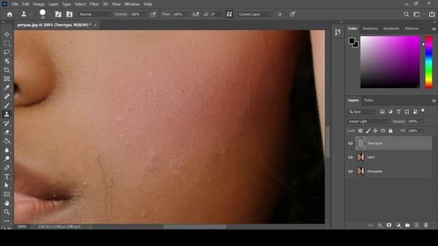This screenshot has height=246, width=438.
Task: Select the Spot Healing Brush tool
Action: point(7,96)
